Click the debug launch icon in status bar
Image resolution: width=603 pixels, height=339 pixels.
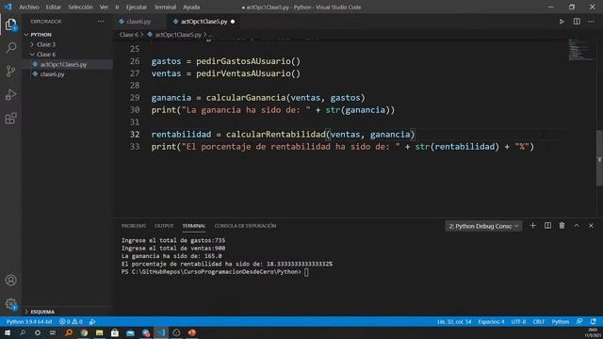point(92,321)
